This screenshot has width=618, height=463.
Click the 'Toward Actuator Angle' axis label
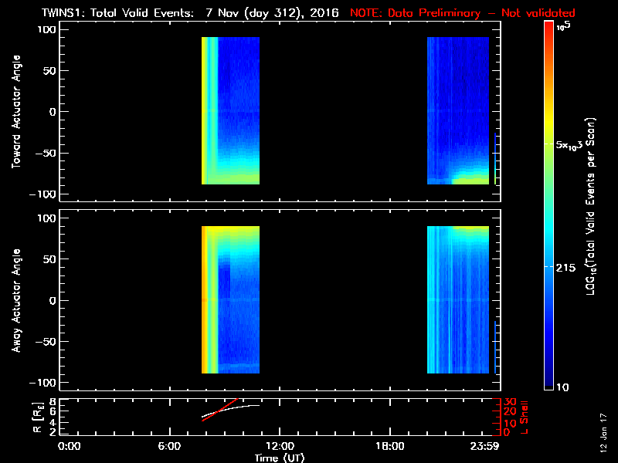pyautogui.click(x=16, y=112)
